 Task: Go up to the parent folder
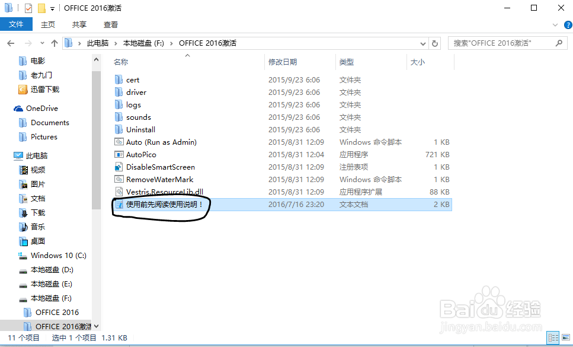pyautogui.click(x=55, y=43)
